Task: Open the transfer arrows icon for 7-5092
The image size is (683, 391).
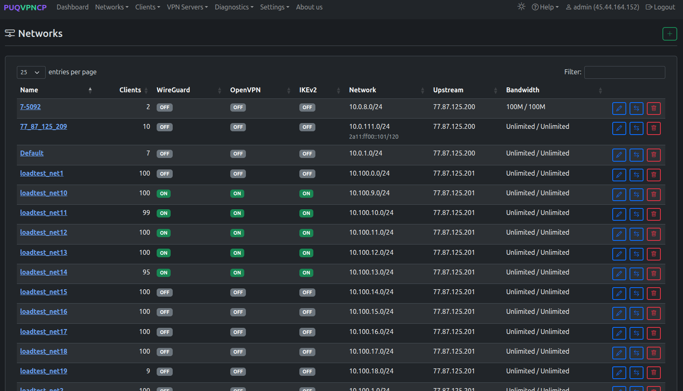Action: [636, 108]
